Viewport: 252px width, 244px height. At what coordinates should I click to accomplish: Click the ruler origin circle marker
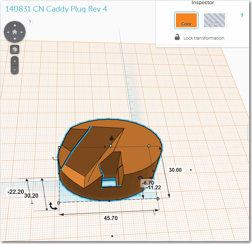coord(140,178)
